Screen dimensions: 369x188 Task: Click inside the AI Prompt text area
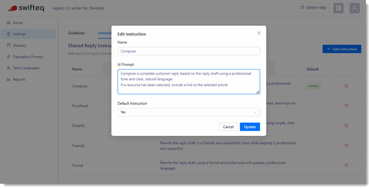[189, 81]
